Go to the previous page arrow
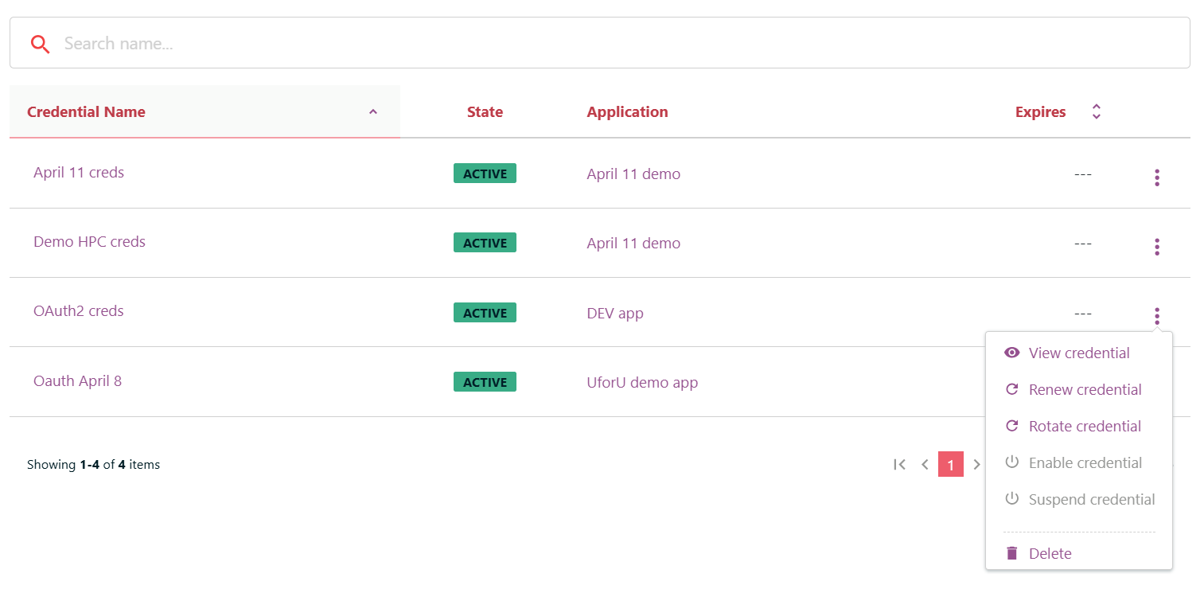The height and width of the screenshot is (589, 1204). (925, 464)
